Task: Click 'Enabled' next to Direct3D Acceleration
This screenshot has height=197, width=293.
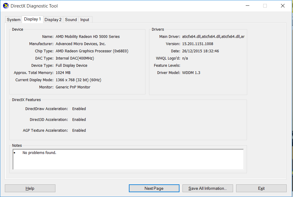Action: click(79, 120)
